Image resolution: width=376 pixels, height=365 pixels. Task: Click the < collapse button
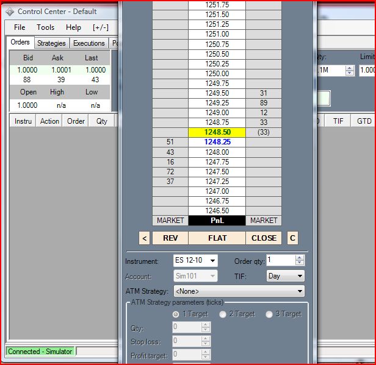point(144,238)
